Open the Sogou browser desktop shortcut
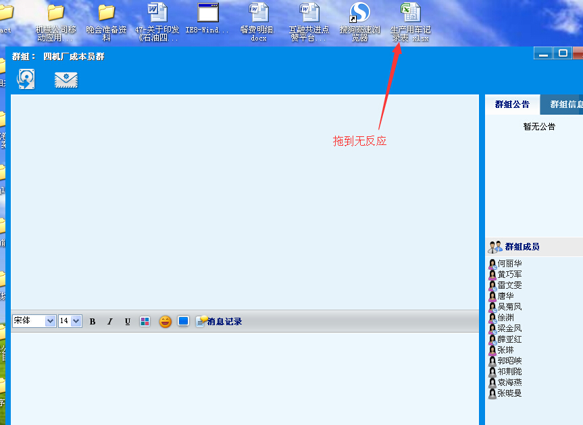Image resolution: width=583 pixels, height=425 pixels. pos(359,13)
